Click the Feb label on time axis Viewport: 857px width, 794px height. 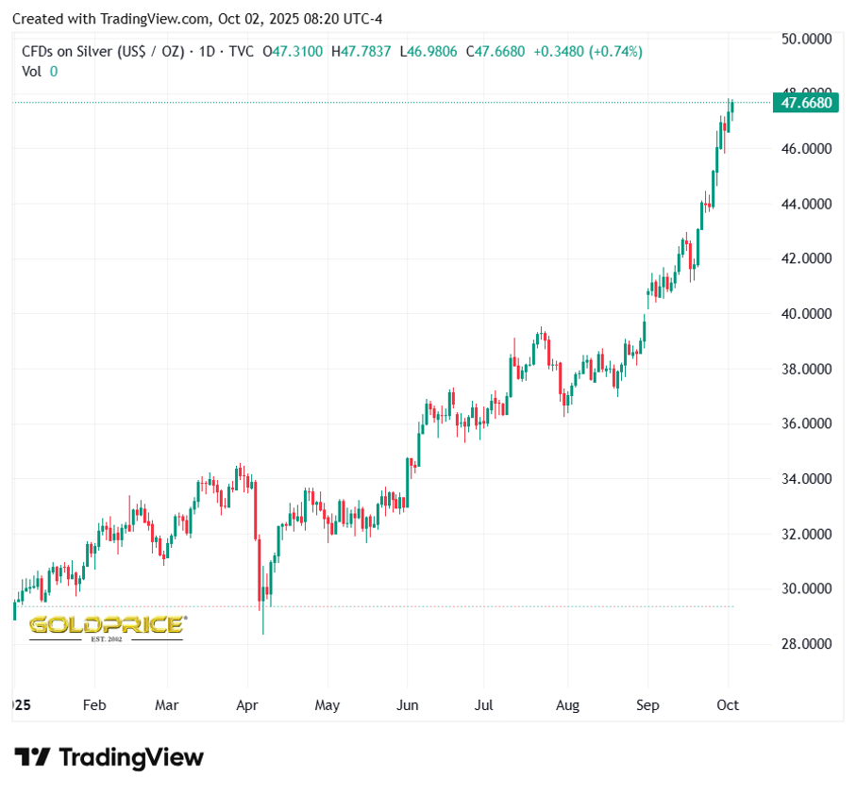tap(94, 705)
